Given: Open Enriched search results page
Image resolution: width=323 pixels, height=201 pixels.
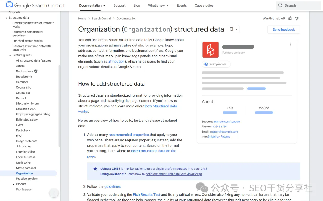Looking at the screenshot, I should coord(28,41).
